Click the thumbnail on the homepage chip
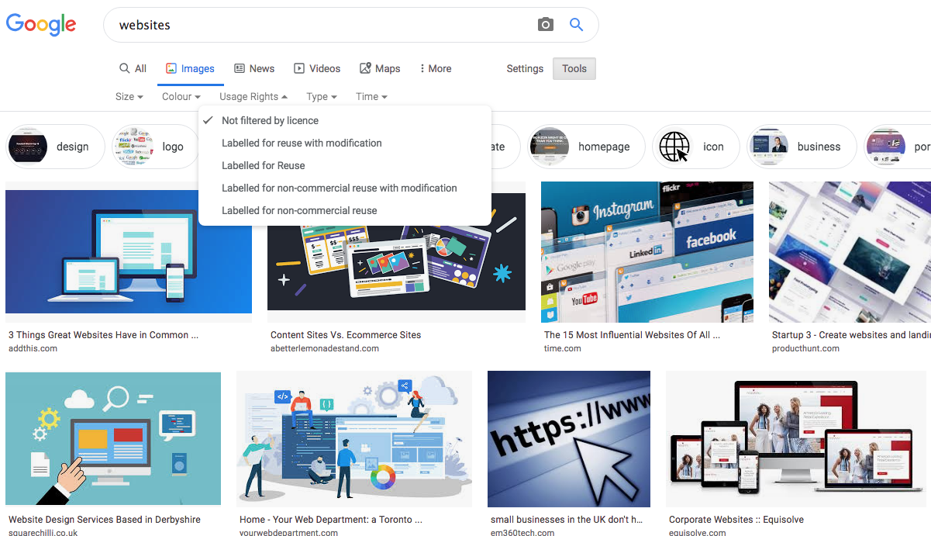Viewport: 931px width, 536px height. pos(550,147)
